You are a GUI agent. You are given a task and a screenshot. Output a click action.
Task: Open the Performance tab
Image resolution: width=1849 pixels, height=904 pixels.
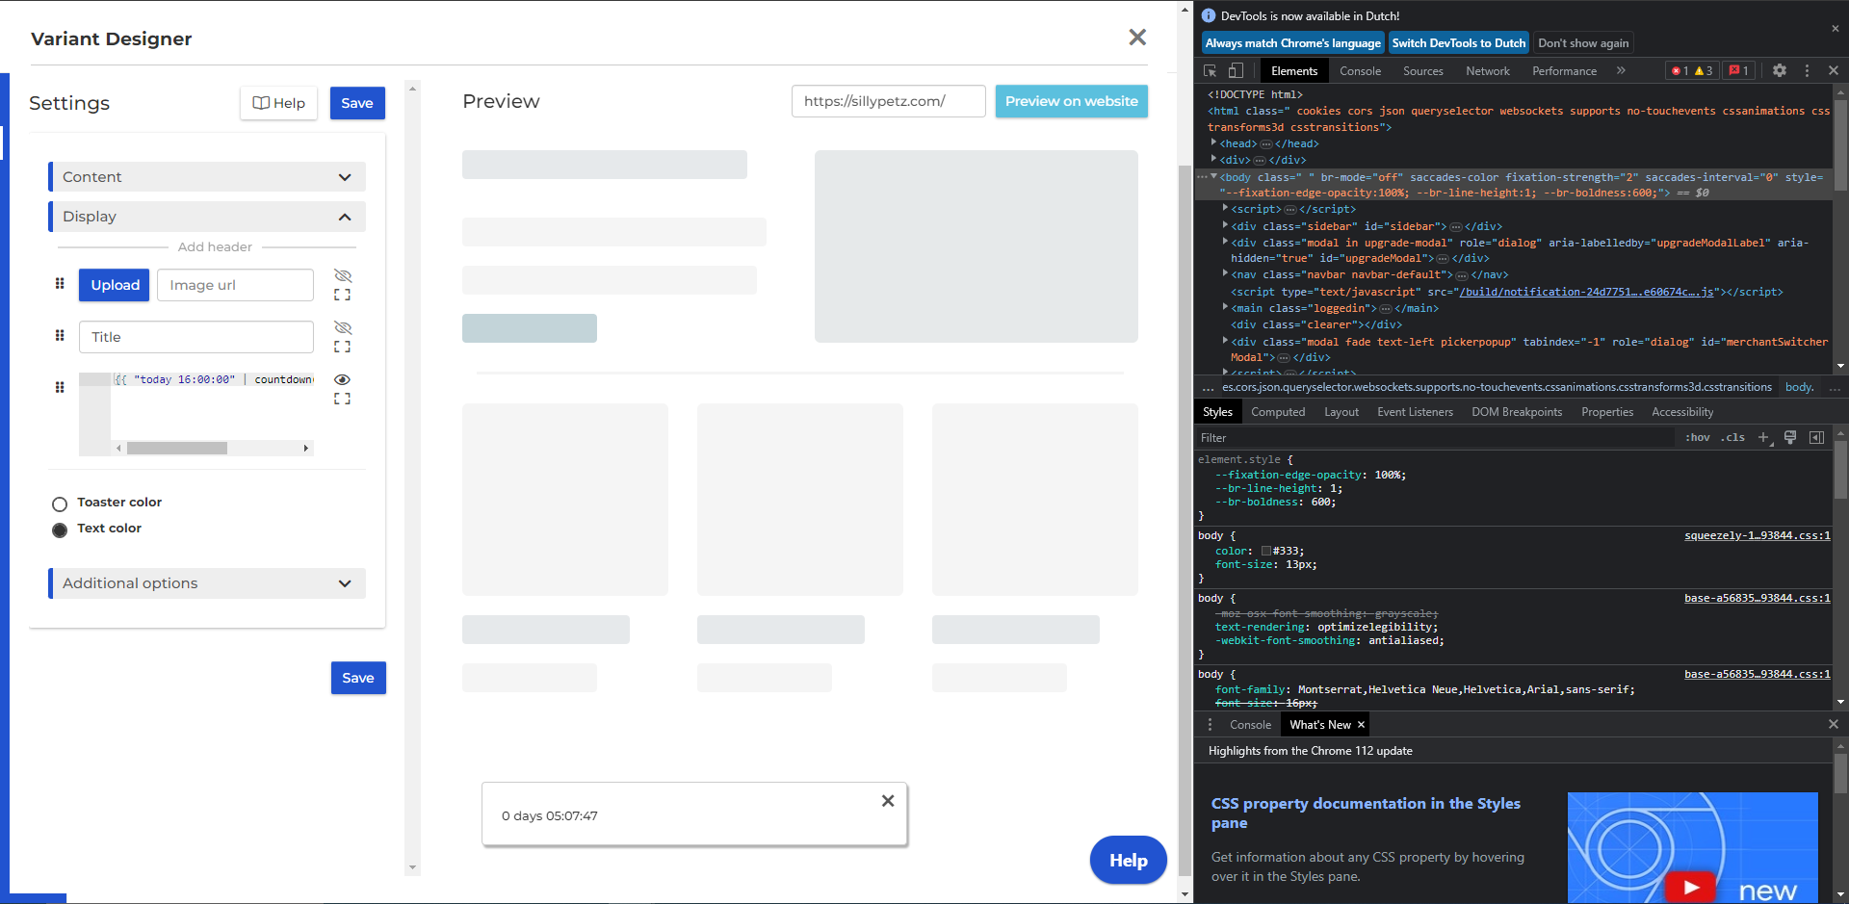pyautogui.click(x=1564, y=70)
